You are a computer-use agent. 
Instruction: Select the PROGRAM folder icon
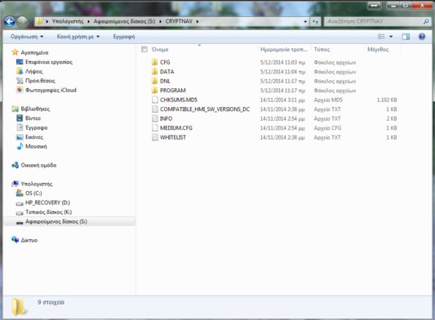[x=155, y=90]
